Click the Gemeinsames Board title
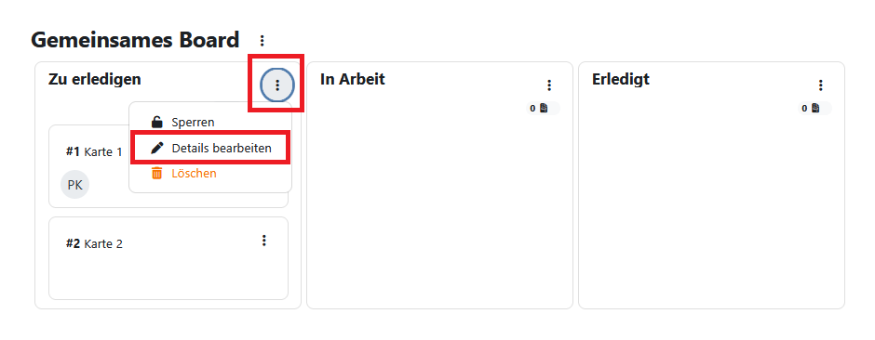This screenshot has height=340, width=875. click(135, 40)
